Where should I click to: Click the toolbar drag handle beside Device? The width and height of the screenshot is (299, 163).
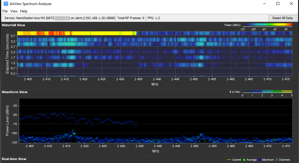pos(3,18)
